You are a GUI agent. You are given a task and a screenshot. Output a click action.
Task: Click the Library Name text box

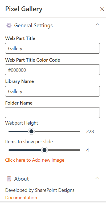(52, 91)
